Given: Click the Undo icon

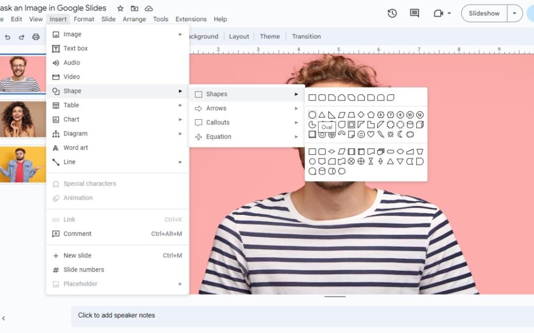Looking at the screenshot, I should [7, 37].
